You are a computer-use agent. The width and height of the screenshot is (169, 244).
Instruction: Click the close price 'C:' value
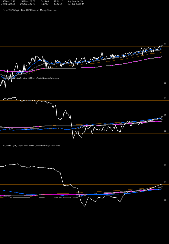45,4
